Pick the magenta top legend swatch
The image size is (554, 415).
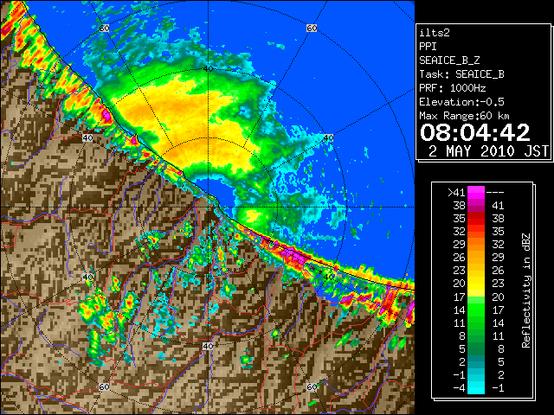476,193
